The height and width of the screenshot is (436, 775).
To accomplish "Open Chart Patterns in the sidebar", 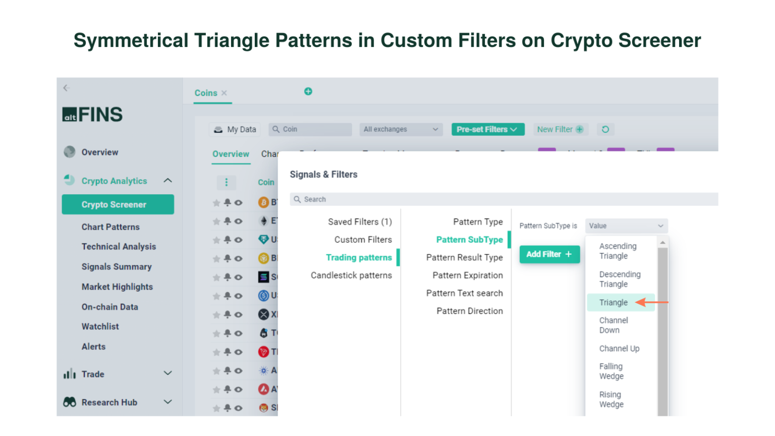I will point(110,227).
